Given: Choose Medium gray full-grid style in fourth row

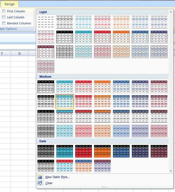Looking at the screenshot, I should click(46, 131).
